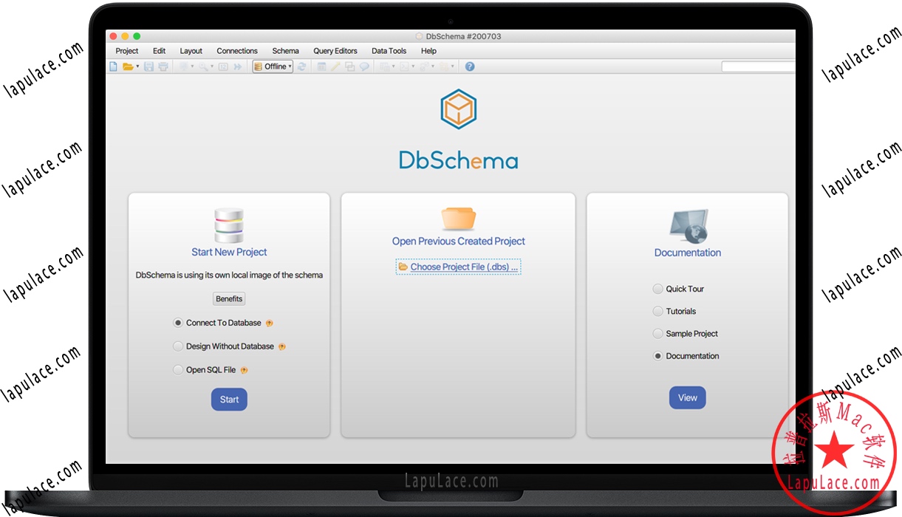Click the green fullscreen window button
This screenshot has height=517, width=902.
(x=137, y=35)
